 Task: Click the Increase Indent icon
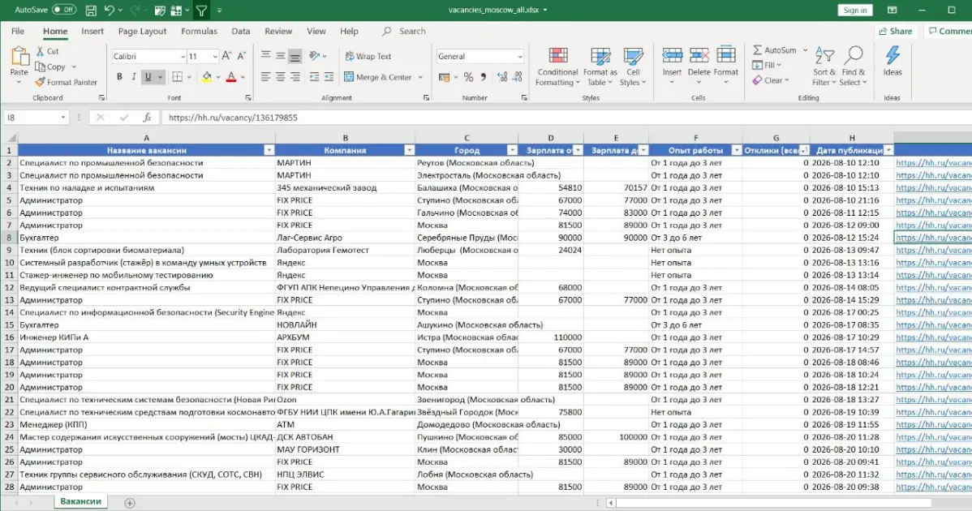(329, 77)
